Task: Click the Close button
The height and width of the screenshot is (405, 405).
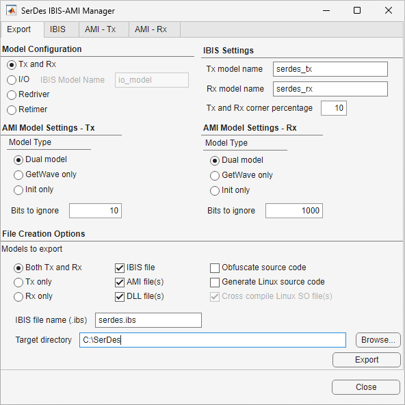Action: pos(366,387)
